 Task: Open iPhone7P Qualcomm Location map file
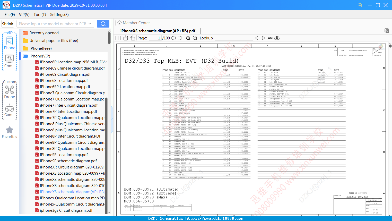coord(70,118)
